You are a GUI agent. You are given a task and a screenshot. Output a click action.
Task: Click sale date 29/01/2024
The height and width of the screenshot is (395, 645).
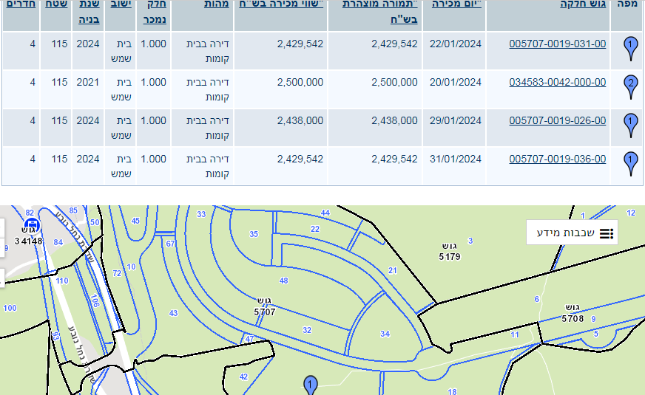(456, 120)
